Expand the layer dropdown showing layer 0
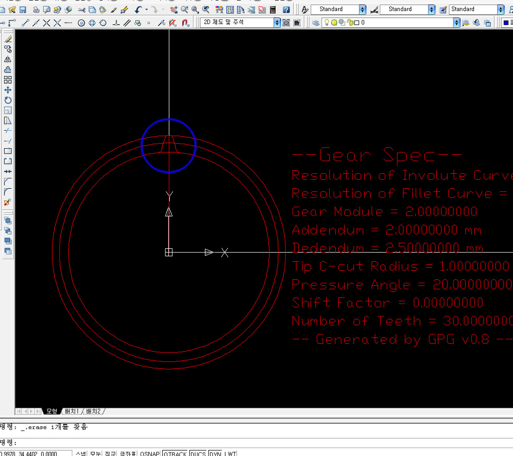The height and width of the screenshot is (456, 513). pyautogui.click(x=456, y=23)
